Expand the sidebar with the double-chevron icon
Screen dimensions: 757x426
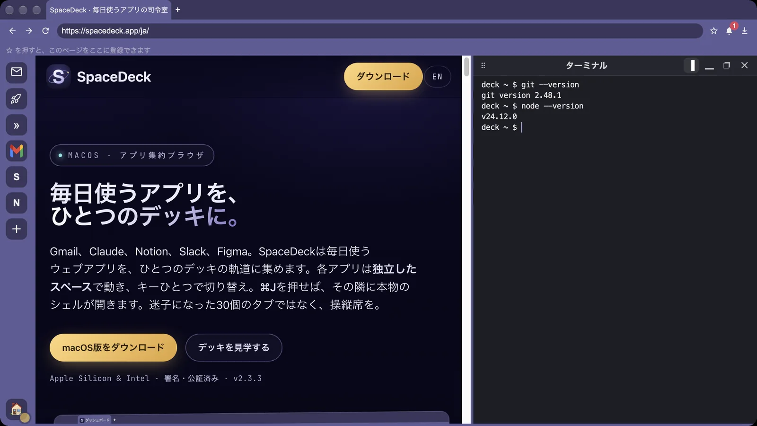point(17,125)
